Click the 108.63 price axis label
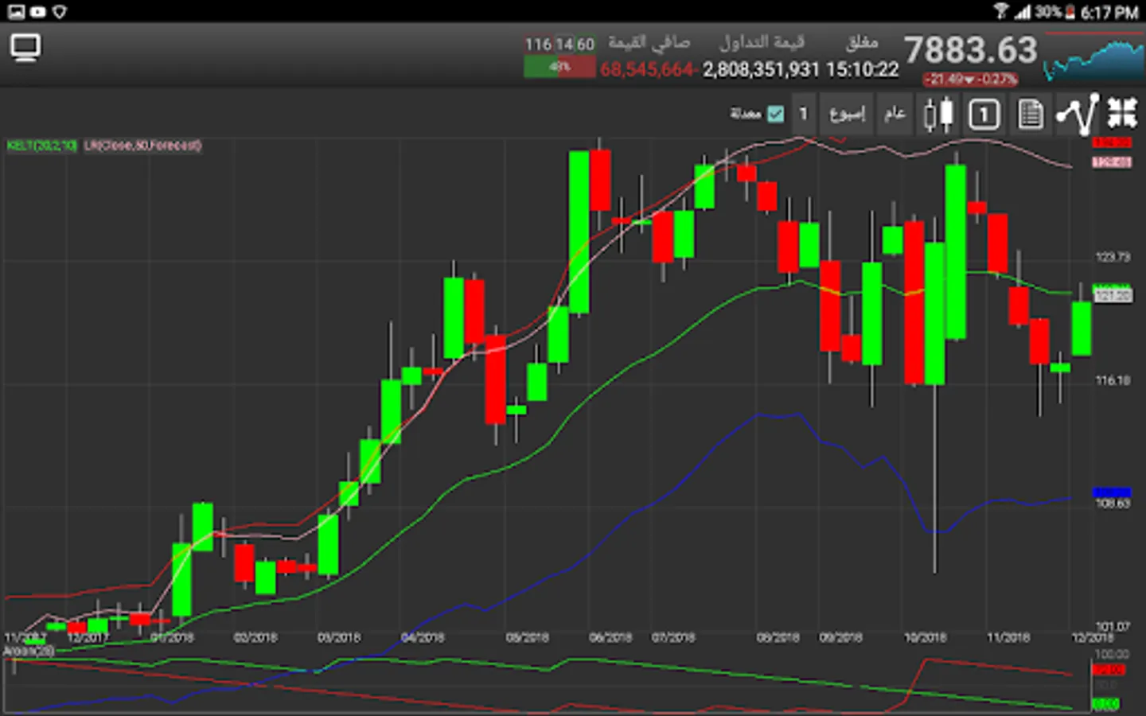This screenshot has width=1146, height=716. (x=1113, y=504)
